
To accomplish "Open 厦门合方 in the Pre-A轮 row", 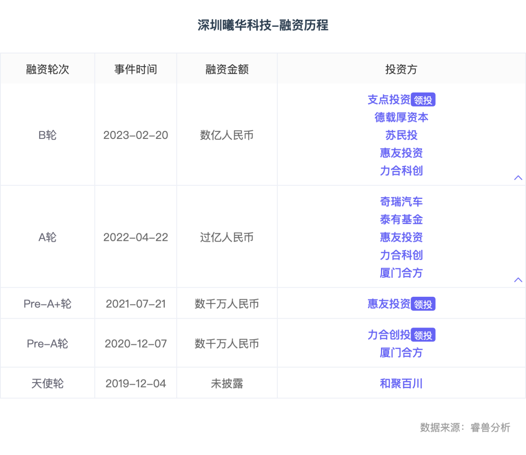I will coord(401,353).
